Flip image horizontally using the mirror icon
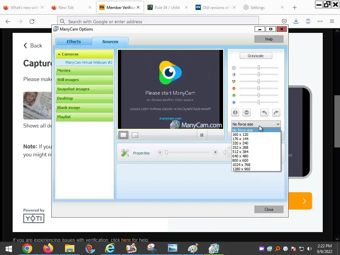 point(235,113)
